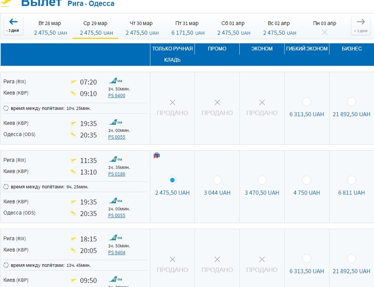The image size is (374, 287).
Task: Choose the Economy fare for 3 470,50 UAH
Action: tap(262, 180)
